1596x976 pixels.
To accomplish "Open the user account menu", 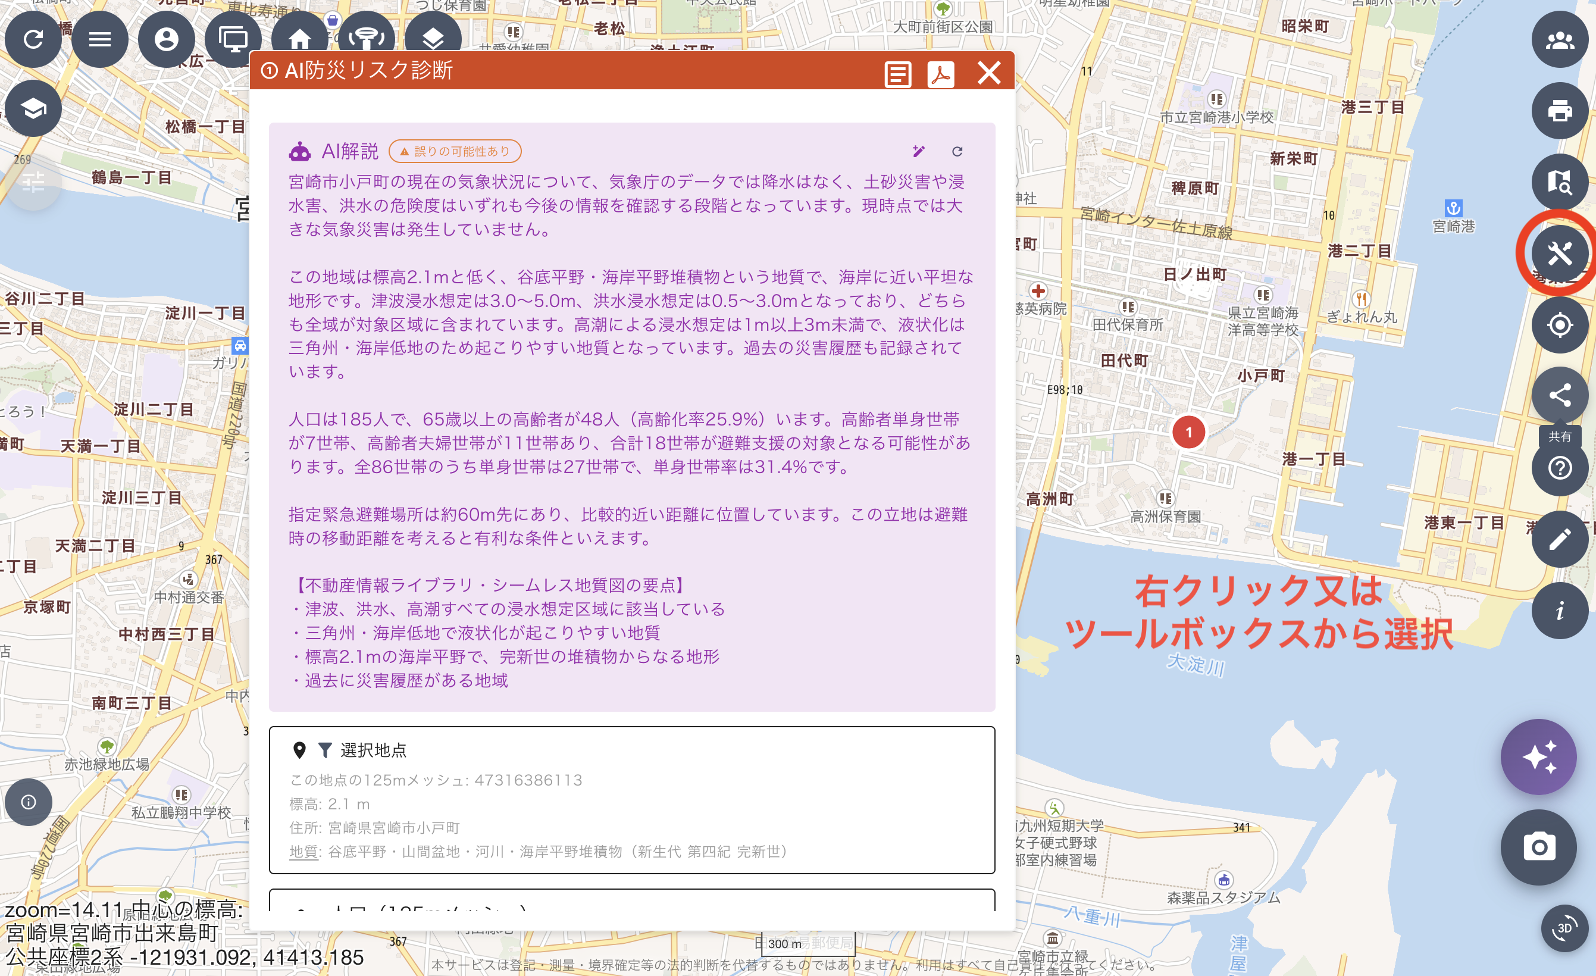I will (167, 39).
